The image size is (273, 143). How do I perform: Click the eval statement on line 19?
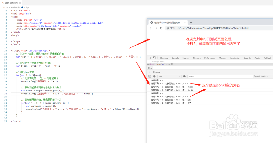pyautogui.click(x=38, y=66)
